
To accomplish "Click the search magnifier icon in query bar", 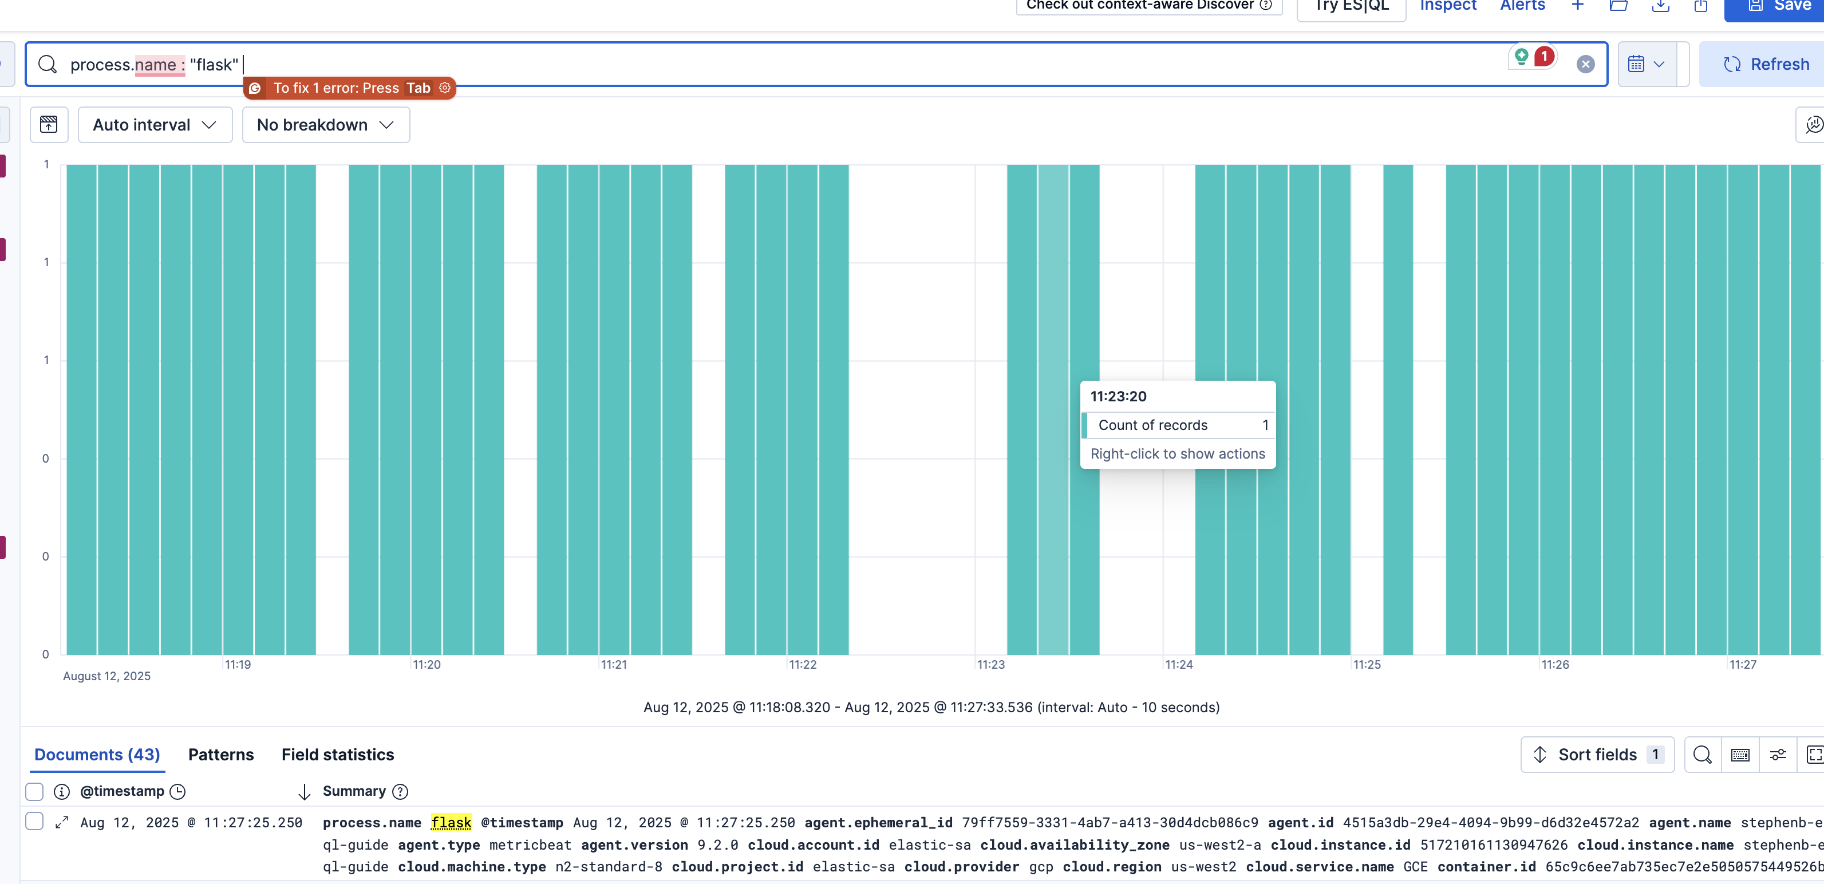I will pos(48,65).
